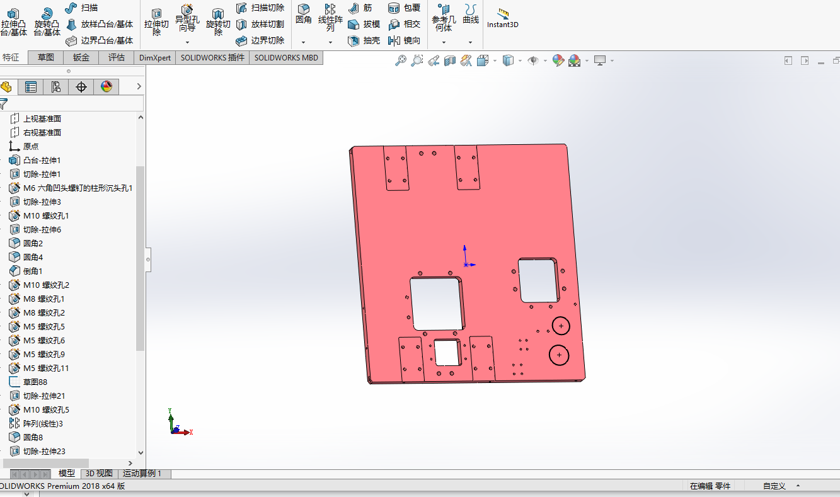Switch to the 草图 sketch tab

point(45,57)
